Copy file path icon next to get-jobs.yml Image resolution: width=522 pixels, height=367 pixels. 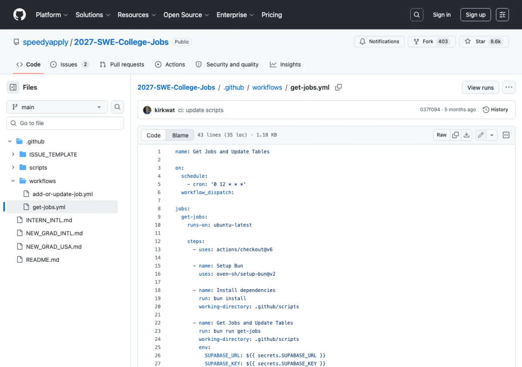tap(338, 87)
